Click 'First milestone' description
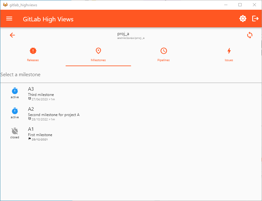 click(40, 135)
